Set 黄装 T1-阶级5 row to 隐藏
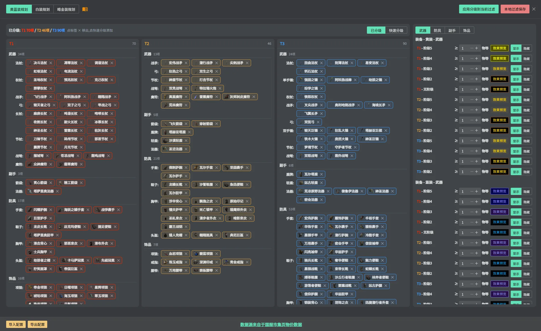 [x=527, y=48]
